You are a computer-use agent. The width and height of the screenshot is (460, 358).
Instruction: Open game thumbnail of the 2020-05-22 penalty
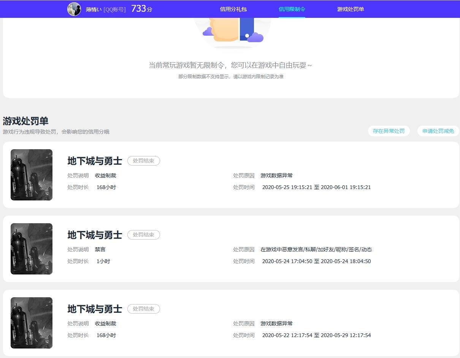(32, 323)
